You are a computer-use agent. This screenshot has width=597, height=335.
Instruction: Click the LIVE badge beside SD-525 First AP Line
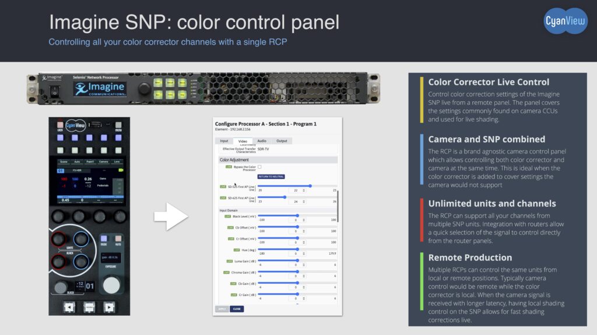(x=223, y=187)
